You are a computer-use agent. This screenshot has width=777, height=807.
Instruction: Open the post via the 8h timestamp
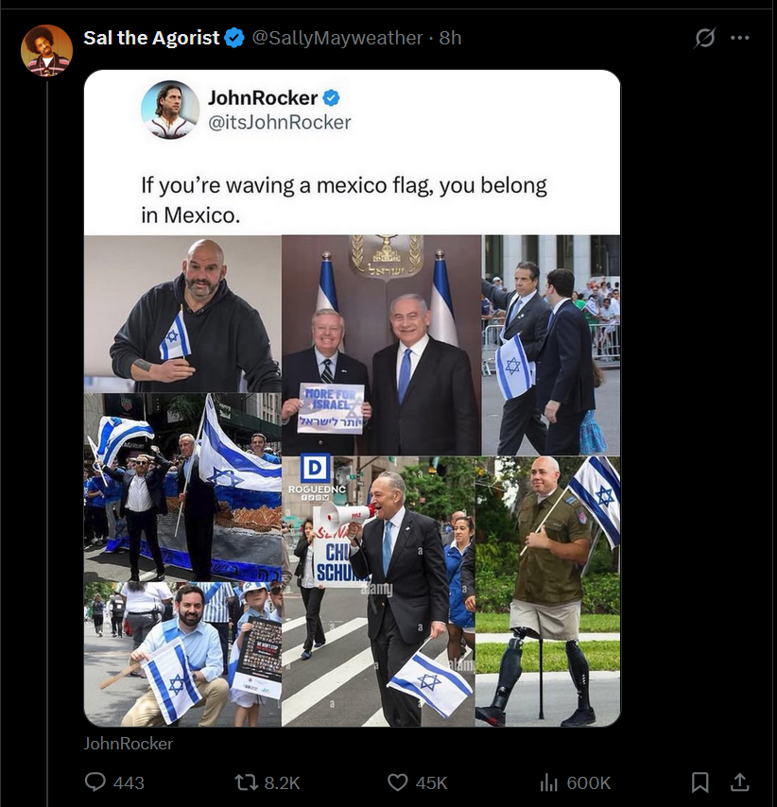click(451, 38)
